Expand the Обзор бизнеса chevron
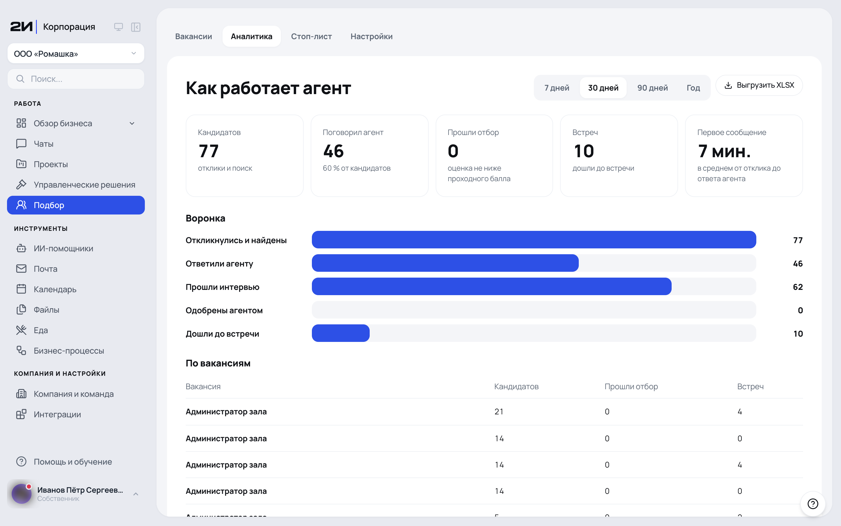The height and width of the screenshot is (526, 841). (x=132, y=123)
